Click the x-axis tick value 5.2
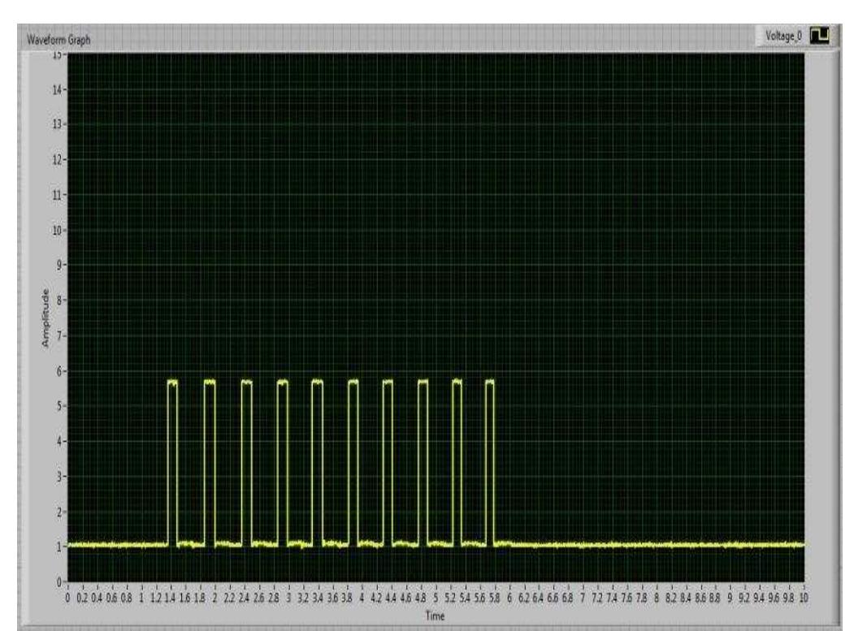Image resolution: width=854 pixels, height=631 pixels. (450, 598)
